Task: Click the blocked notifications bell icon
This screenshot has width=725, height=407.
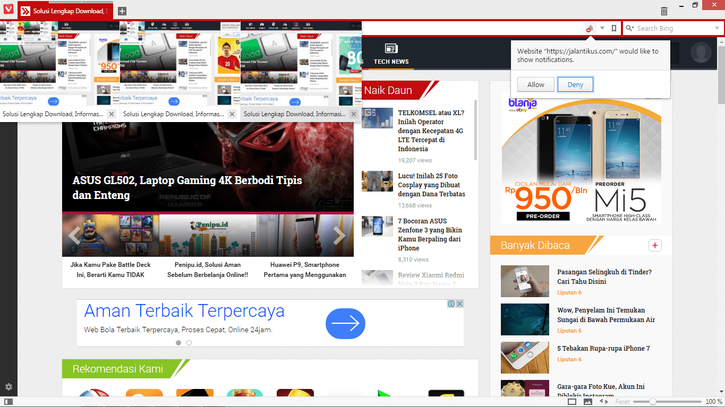Action: [x=590, y=29]
